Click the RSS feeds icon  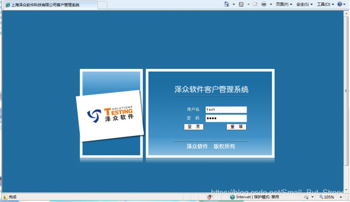pos(241,4)
